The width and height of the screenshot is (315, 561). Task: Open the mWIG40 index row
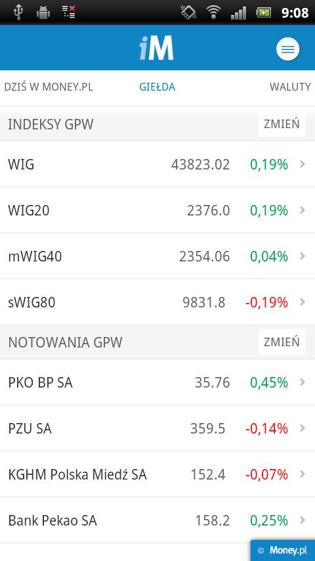[157, 256]
